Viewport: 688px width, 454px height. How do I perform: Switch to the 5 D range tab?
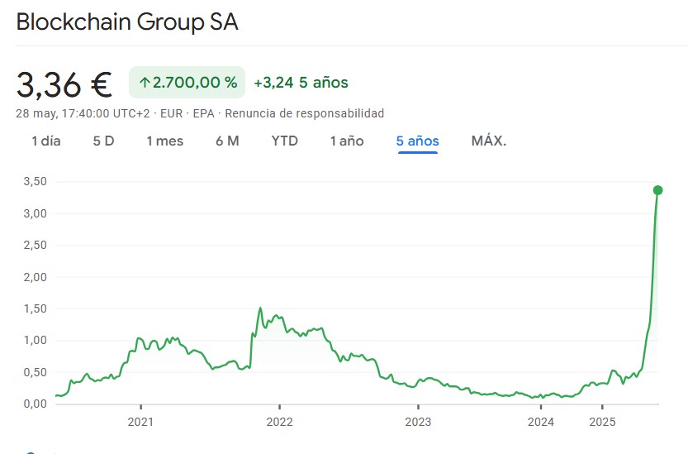click(103, 141)
